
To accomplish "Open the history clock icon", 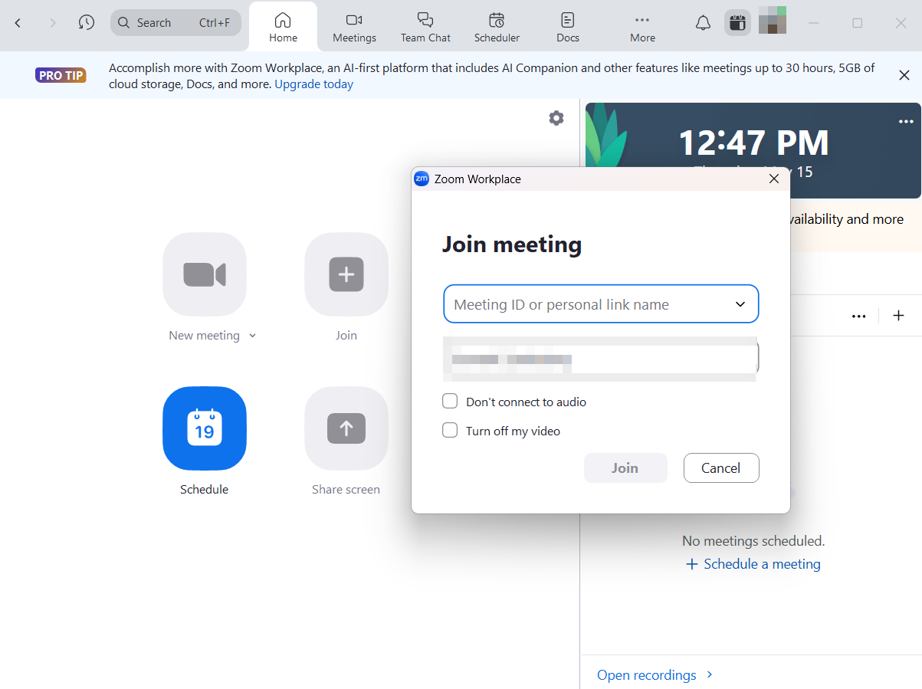I will point(87,23).
